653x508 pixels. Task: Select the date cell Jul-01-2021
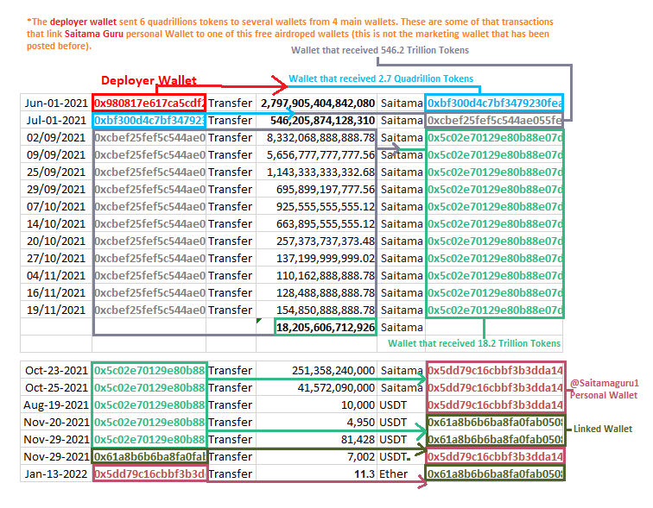(x=56, y=121)
